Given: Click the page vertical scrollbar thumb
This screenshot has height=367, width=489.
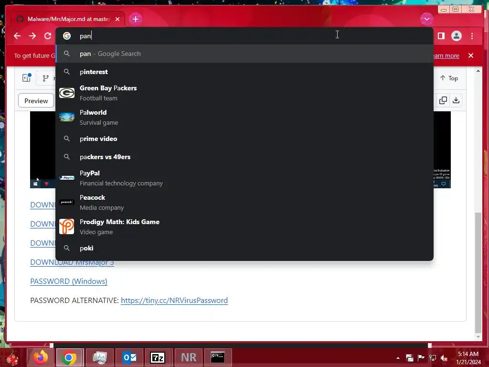Looking at the screenshot, I should [x=478, y=272].
